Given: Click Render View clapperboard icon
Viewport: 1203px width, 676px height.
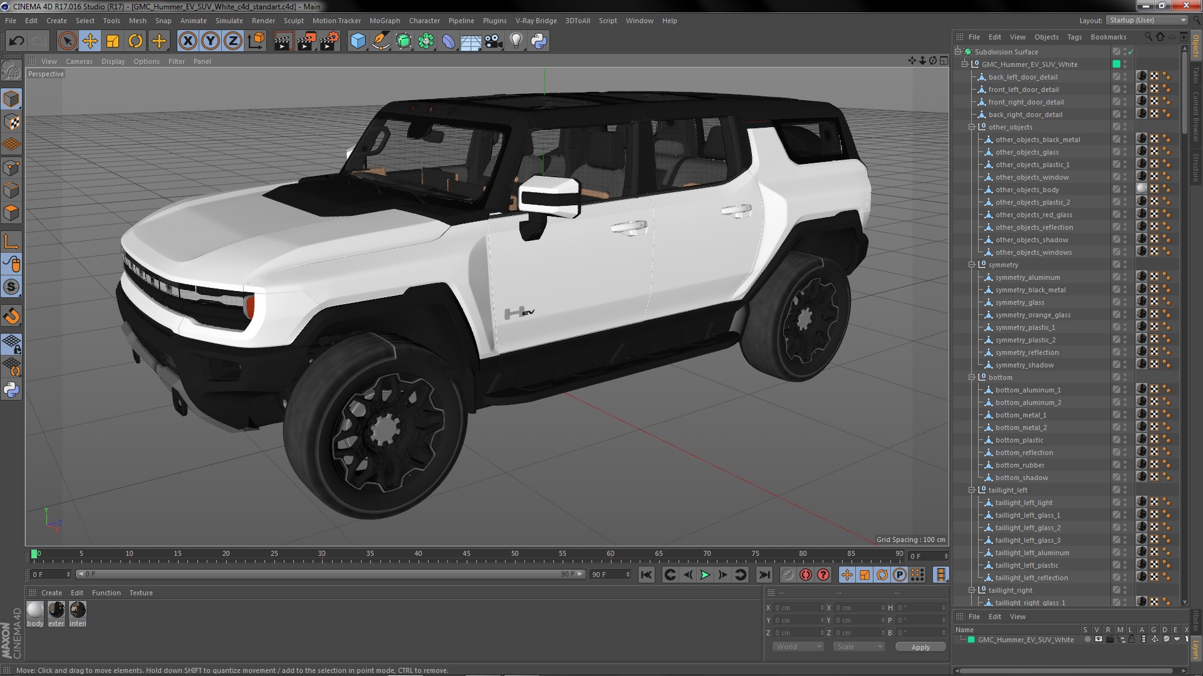Looking at the screenshot, I should 283,41.
